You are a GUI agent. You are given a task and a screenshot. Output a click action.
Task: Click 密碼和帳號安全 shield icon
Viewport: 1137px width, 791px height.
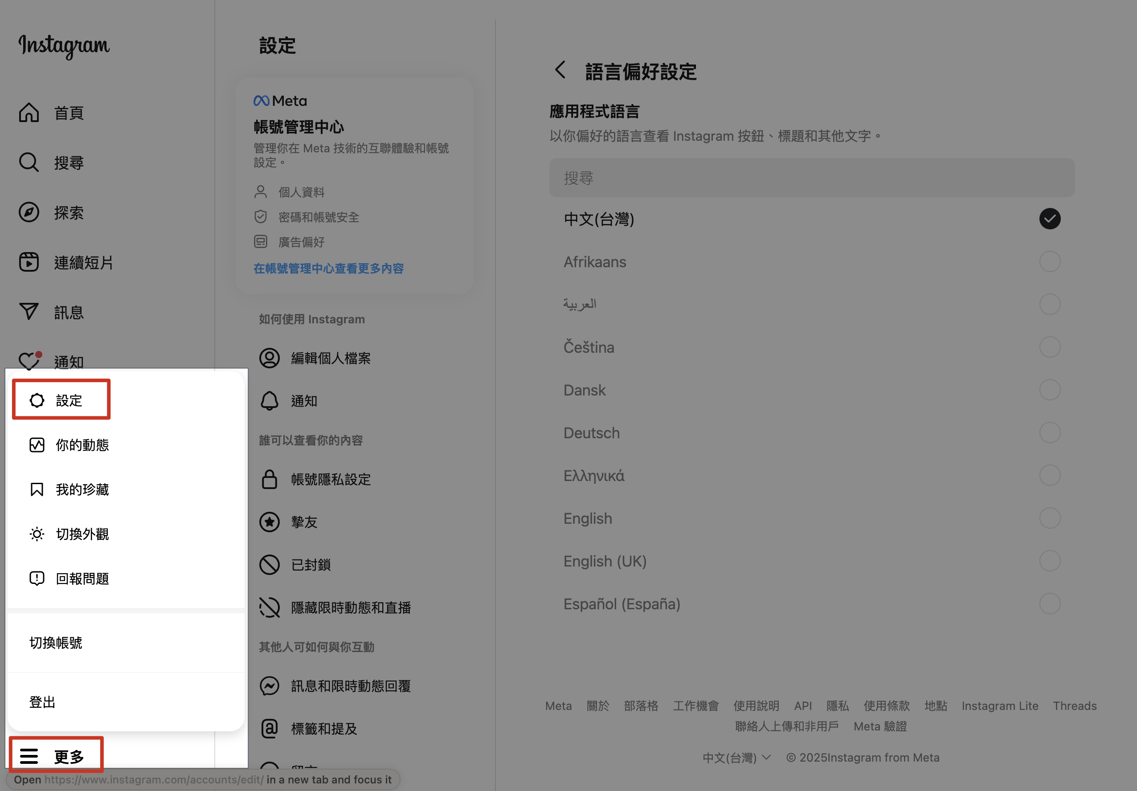pos(261,217)
